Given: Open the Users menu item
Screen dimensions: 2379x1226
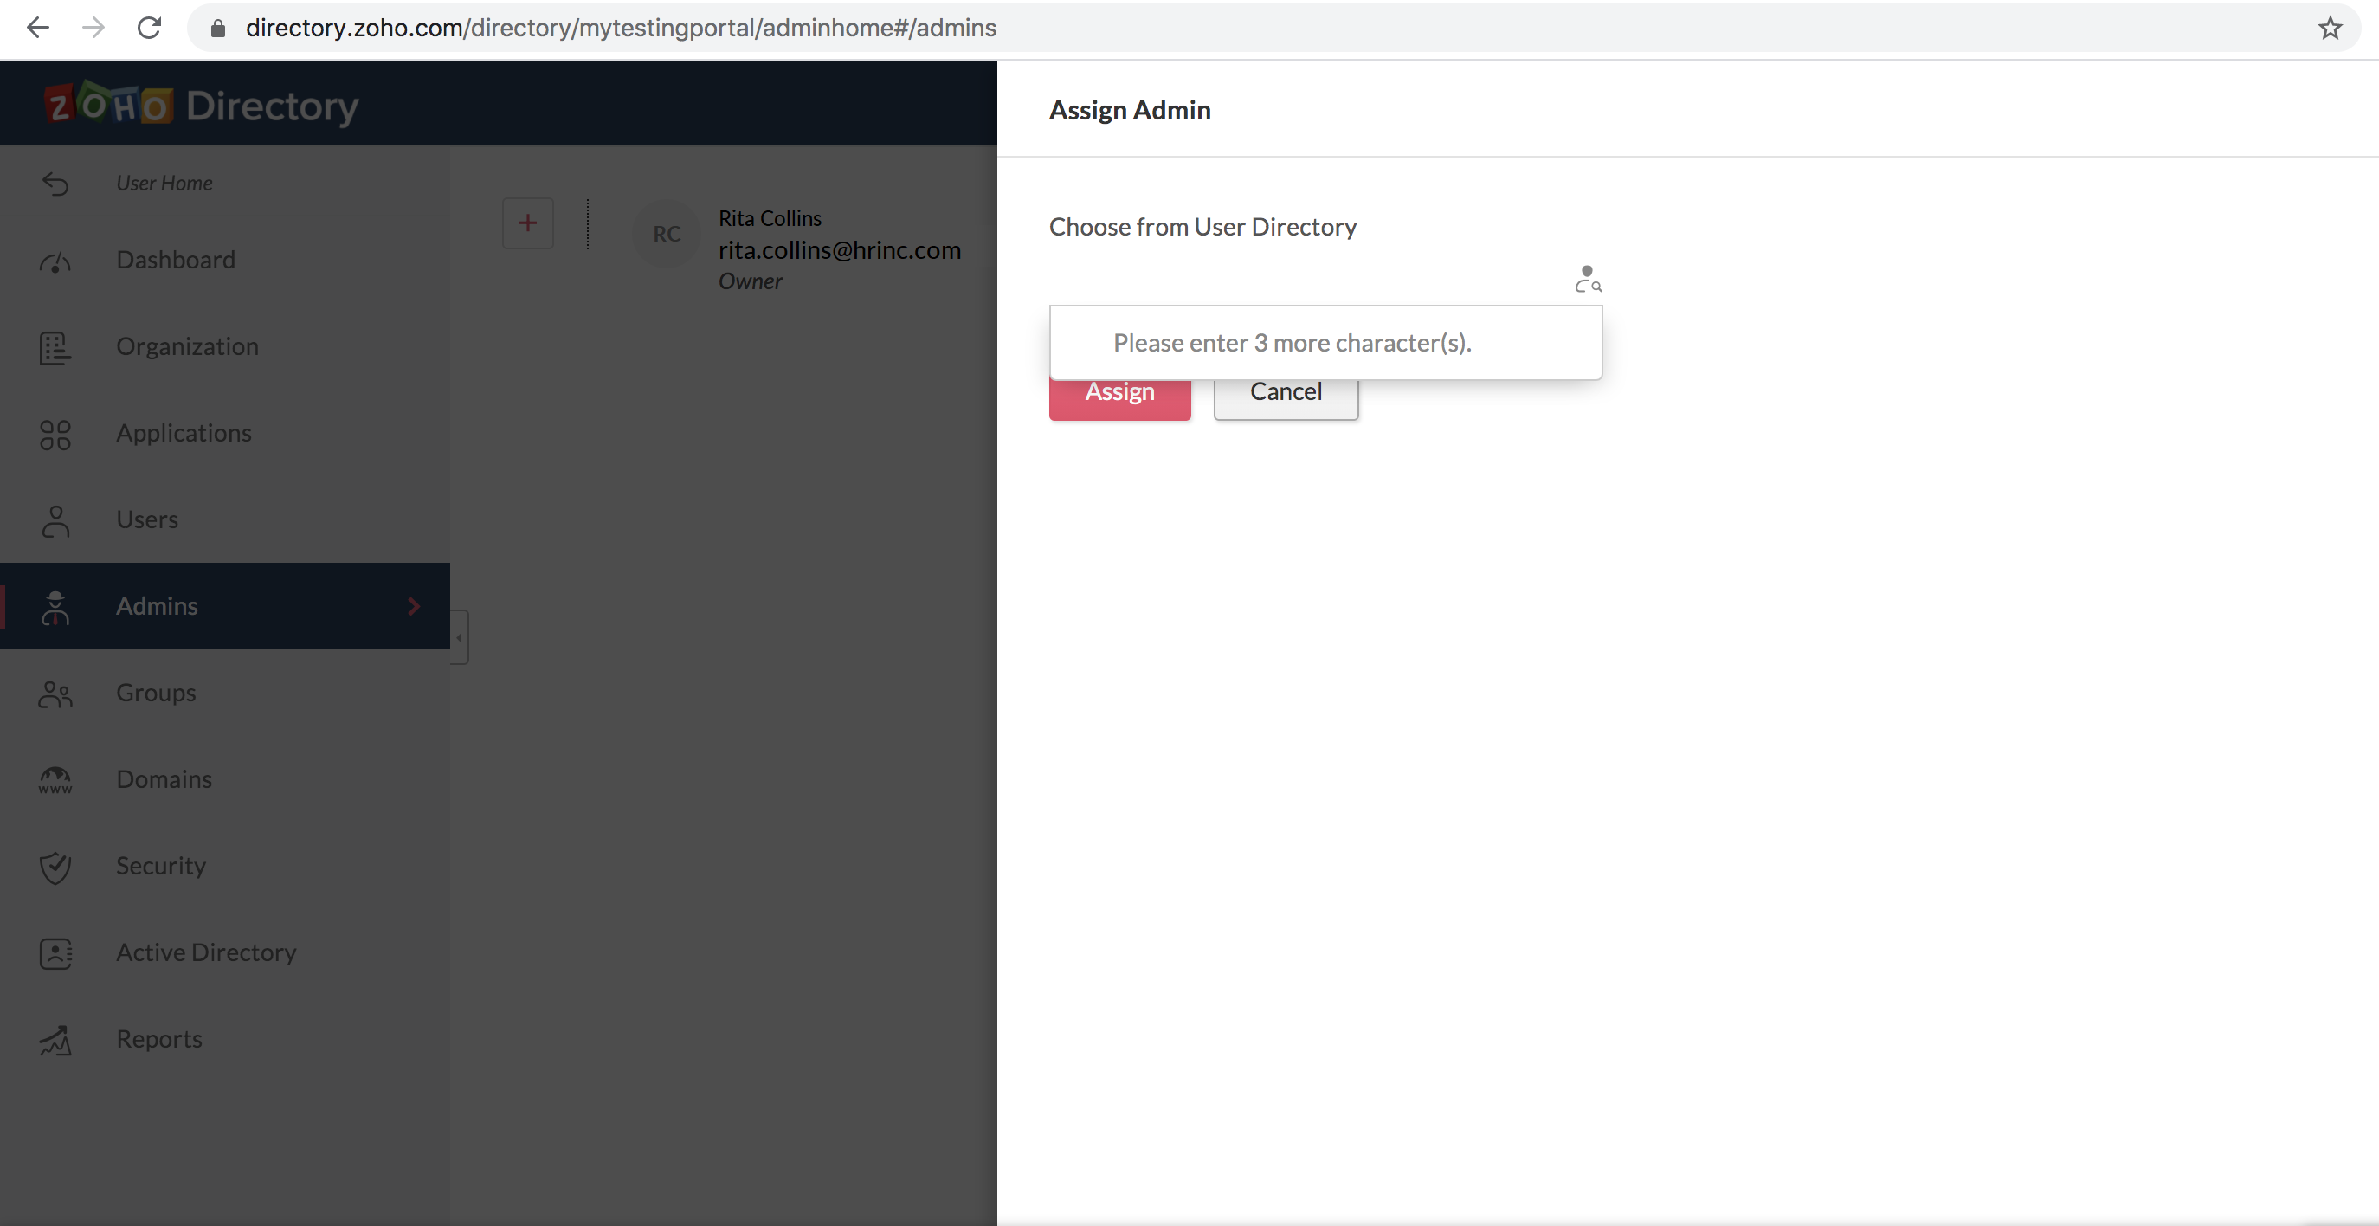Looking at the screenshot, I should click(x=147, y=519).
